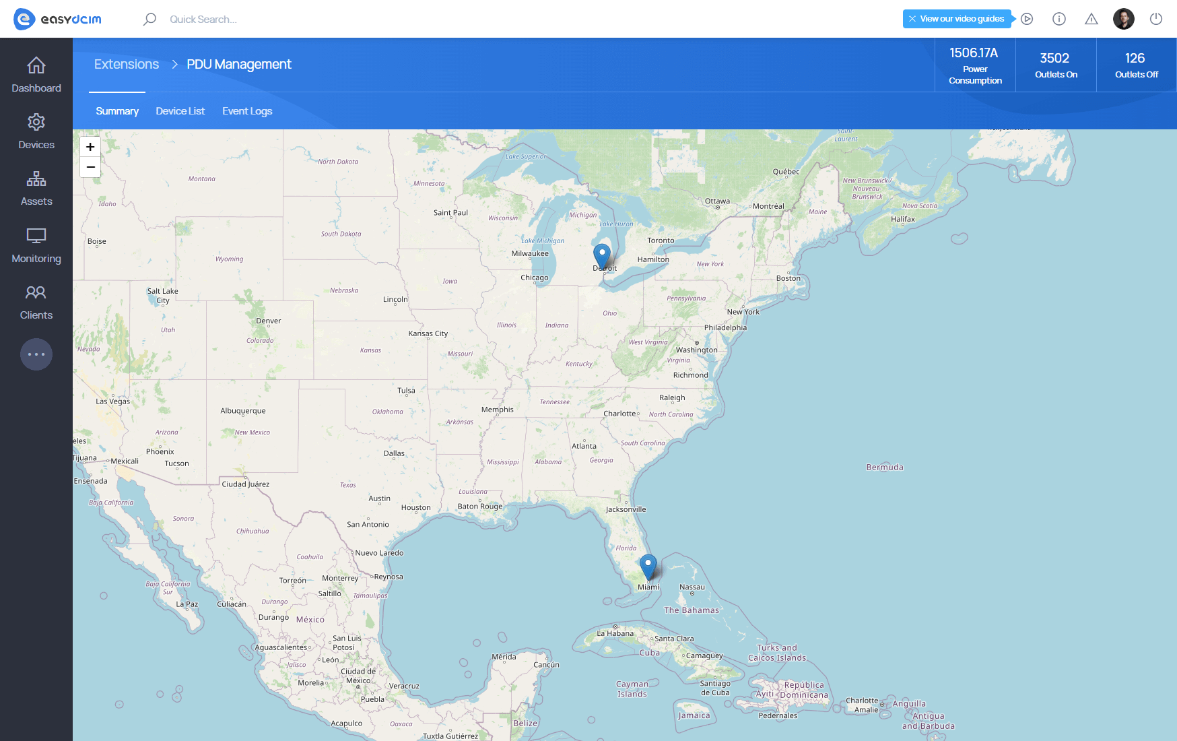1177x741 pixels.
Task: Open the warning triangle alerts icon
Action: 1091,19
